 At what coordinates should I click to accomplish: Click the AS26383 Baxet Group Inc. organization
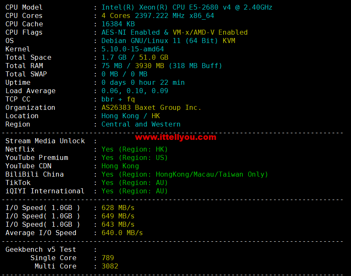tap(151, 108)
